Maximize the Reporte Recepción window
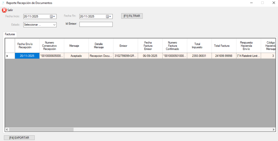278x141 pixels. coord(262,3)
